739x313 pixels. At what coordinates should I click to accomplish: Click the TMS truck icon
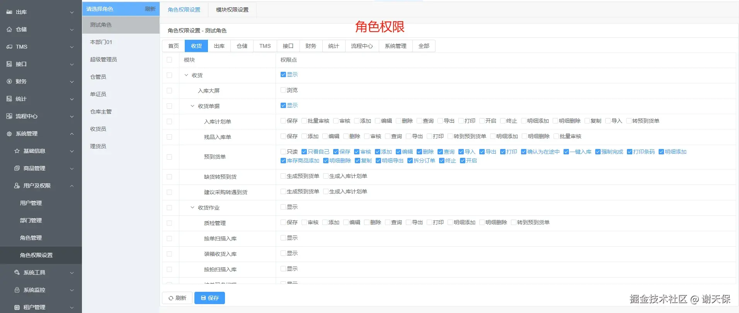[9, 47]
